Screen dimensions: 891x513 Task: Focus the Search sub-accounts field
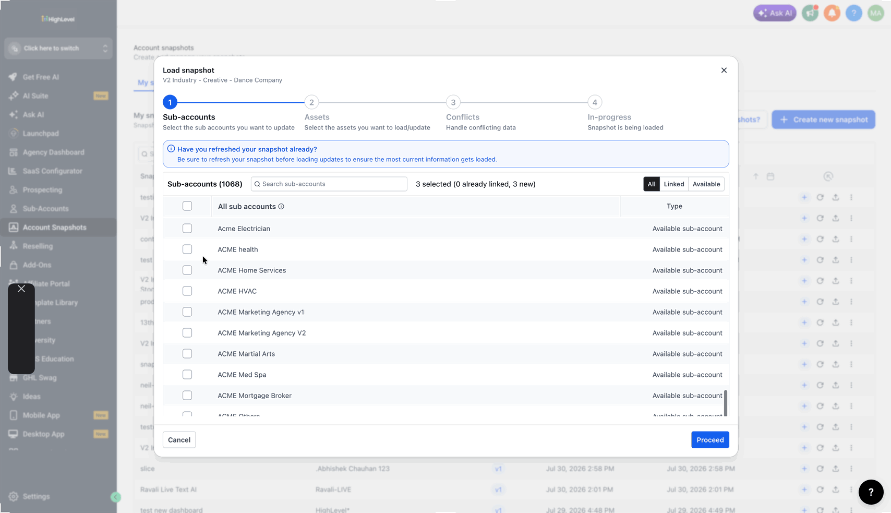coord(329,184)
